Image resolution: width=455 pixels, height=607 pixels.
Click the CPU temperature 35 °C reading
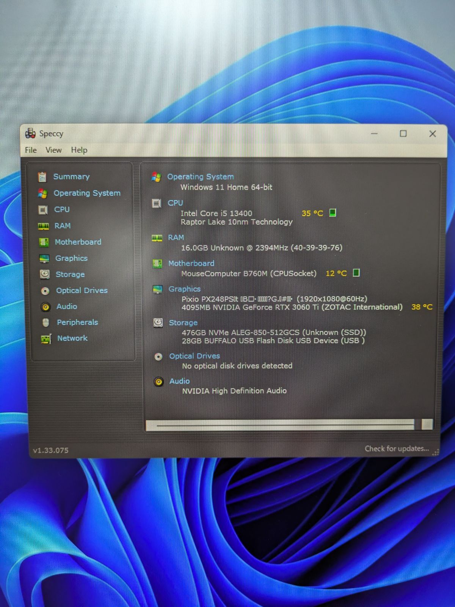[x=312, y=213]
